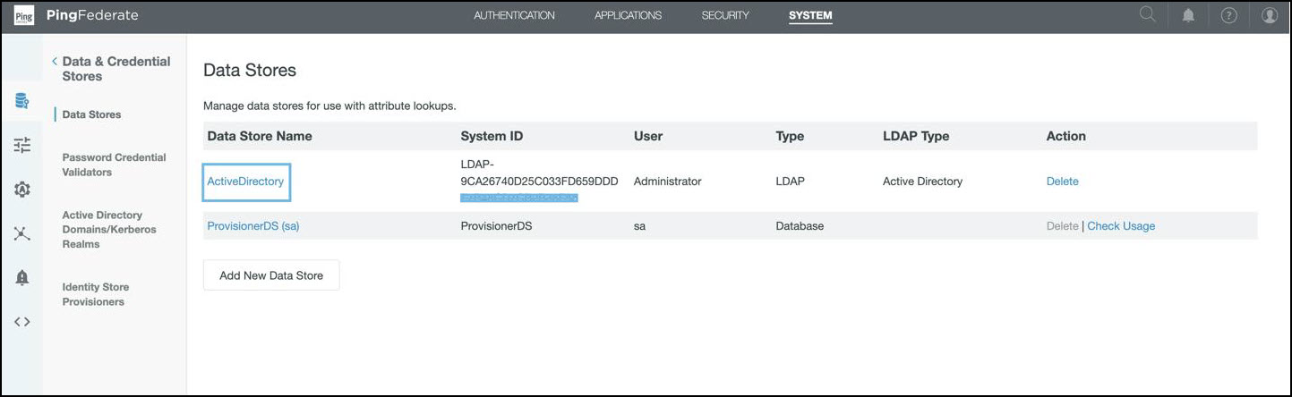Open the user account profile icon
Viewport: 1292px width, 397px height.
(x=1269, y=16)
